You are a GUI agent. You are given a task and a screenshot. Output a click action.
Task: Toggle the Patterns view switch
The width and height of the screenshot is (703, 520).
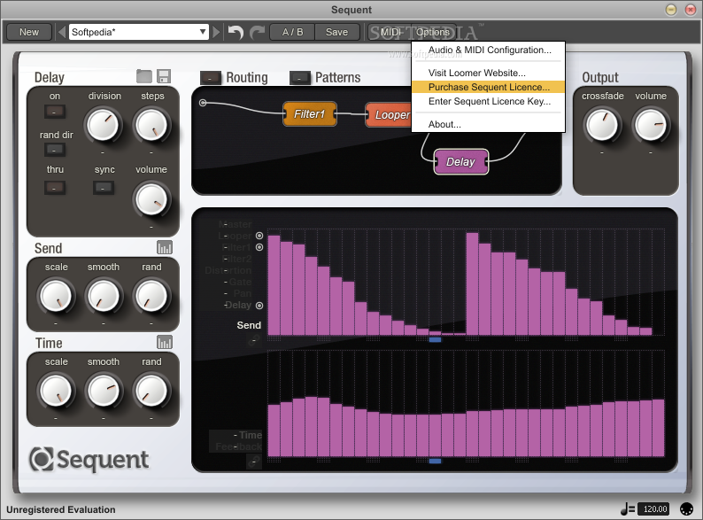tap(300, 78)
